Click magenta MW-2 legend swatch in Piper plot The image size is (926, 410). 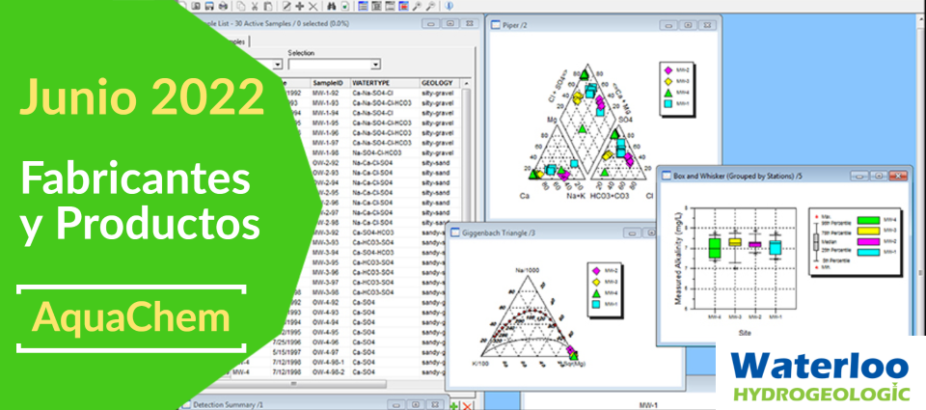[x=667, y=69]
